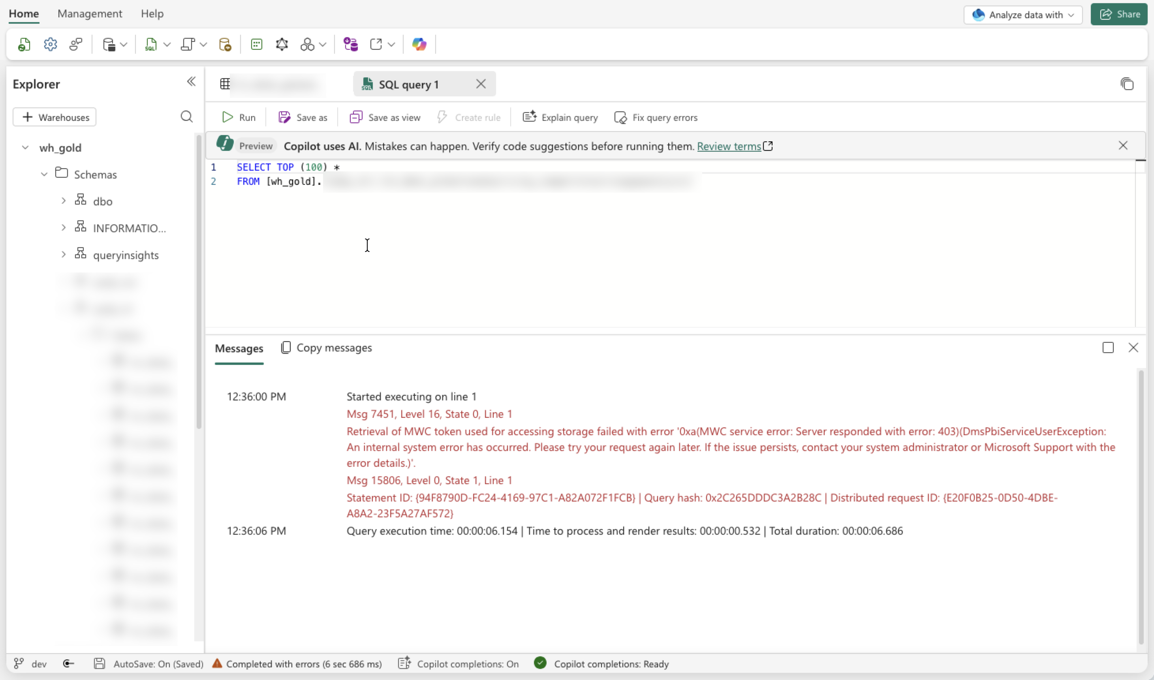The height and width of the screenshot is (680, 1154).
Task: Collapse the Schemas folder
Action: tap(44, 174)
